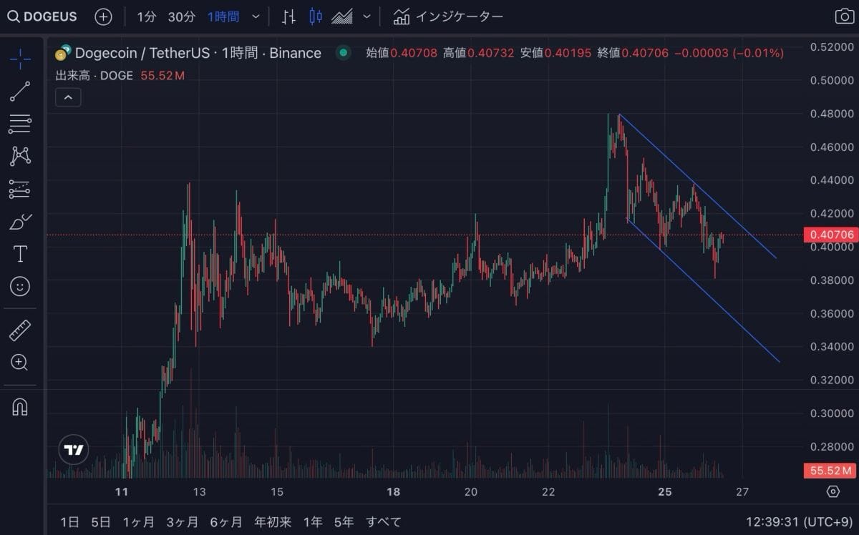This screenshot has height=535, width=859.
Task: Collapse the indicator legend with chevron button
Action: [69, 97]
